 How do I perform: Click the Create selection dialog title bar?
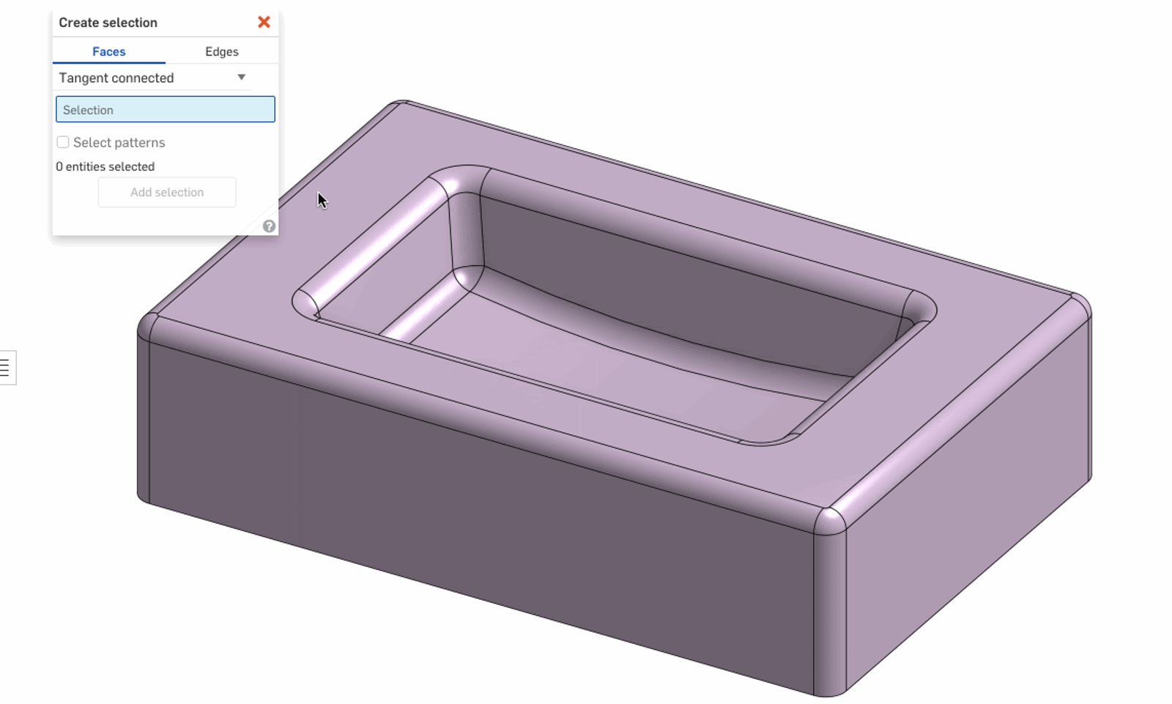point(146,22)
